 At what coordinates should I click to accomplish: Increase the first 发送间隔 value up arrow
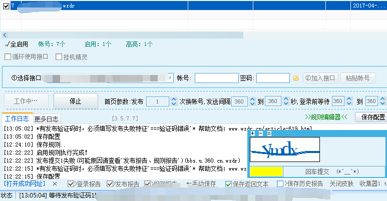pos(252,99)
